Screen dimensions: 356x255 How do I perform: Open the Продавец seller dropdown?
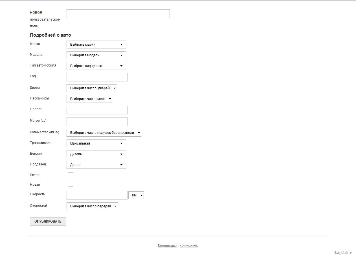pyautogui.click(x=96, y=165)
